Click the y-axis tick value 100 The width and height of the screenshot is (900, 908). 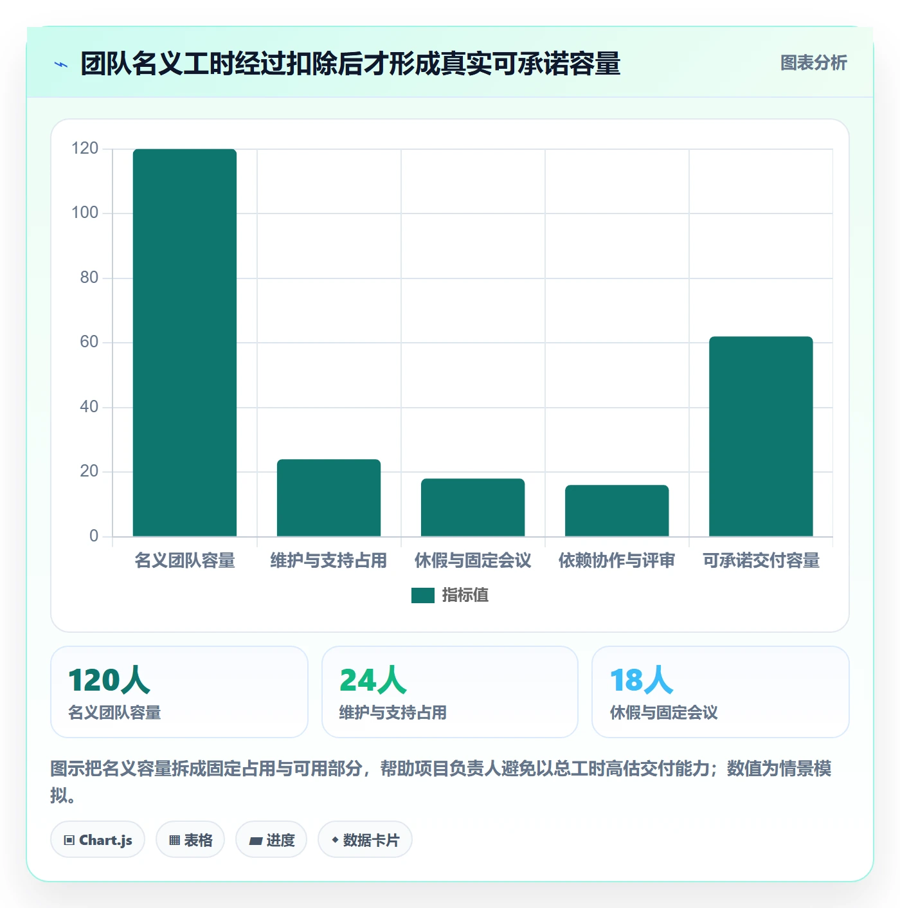[85, 213]
